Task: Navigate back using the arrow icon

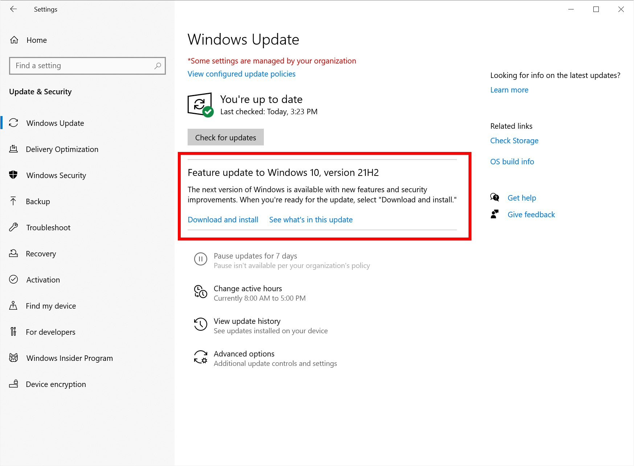Action: [14, 9]
